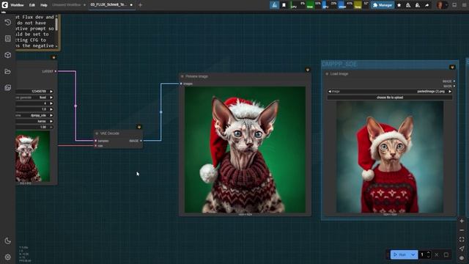The width and height of the screenshot is (469, 264).
Task: Click the blue boat icon in top bar
Action: pyautogui.click(x=274, y=5)
